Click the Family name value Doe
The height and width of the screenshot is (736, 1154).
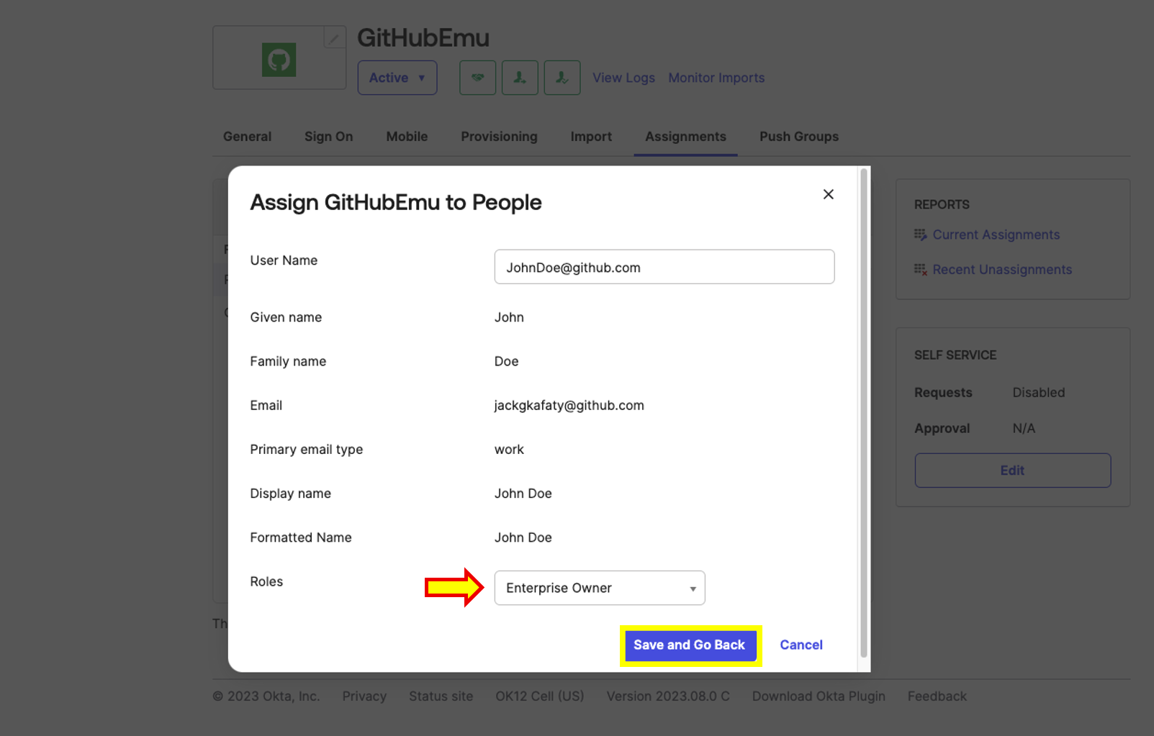(506, 361)
